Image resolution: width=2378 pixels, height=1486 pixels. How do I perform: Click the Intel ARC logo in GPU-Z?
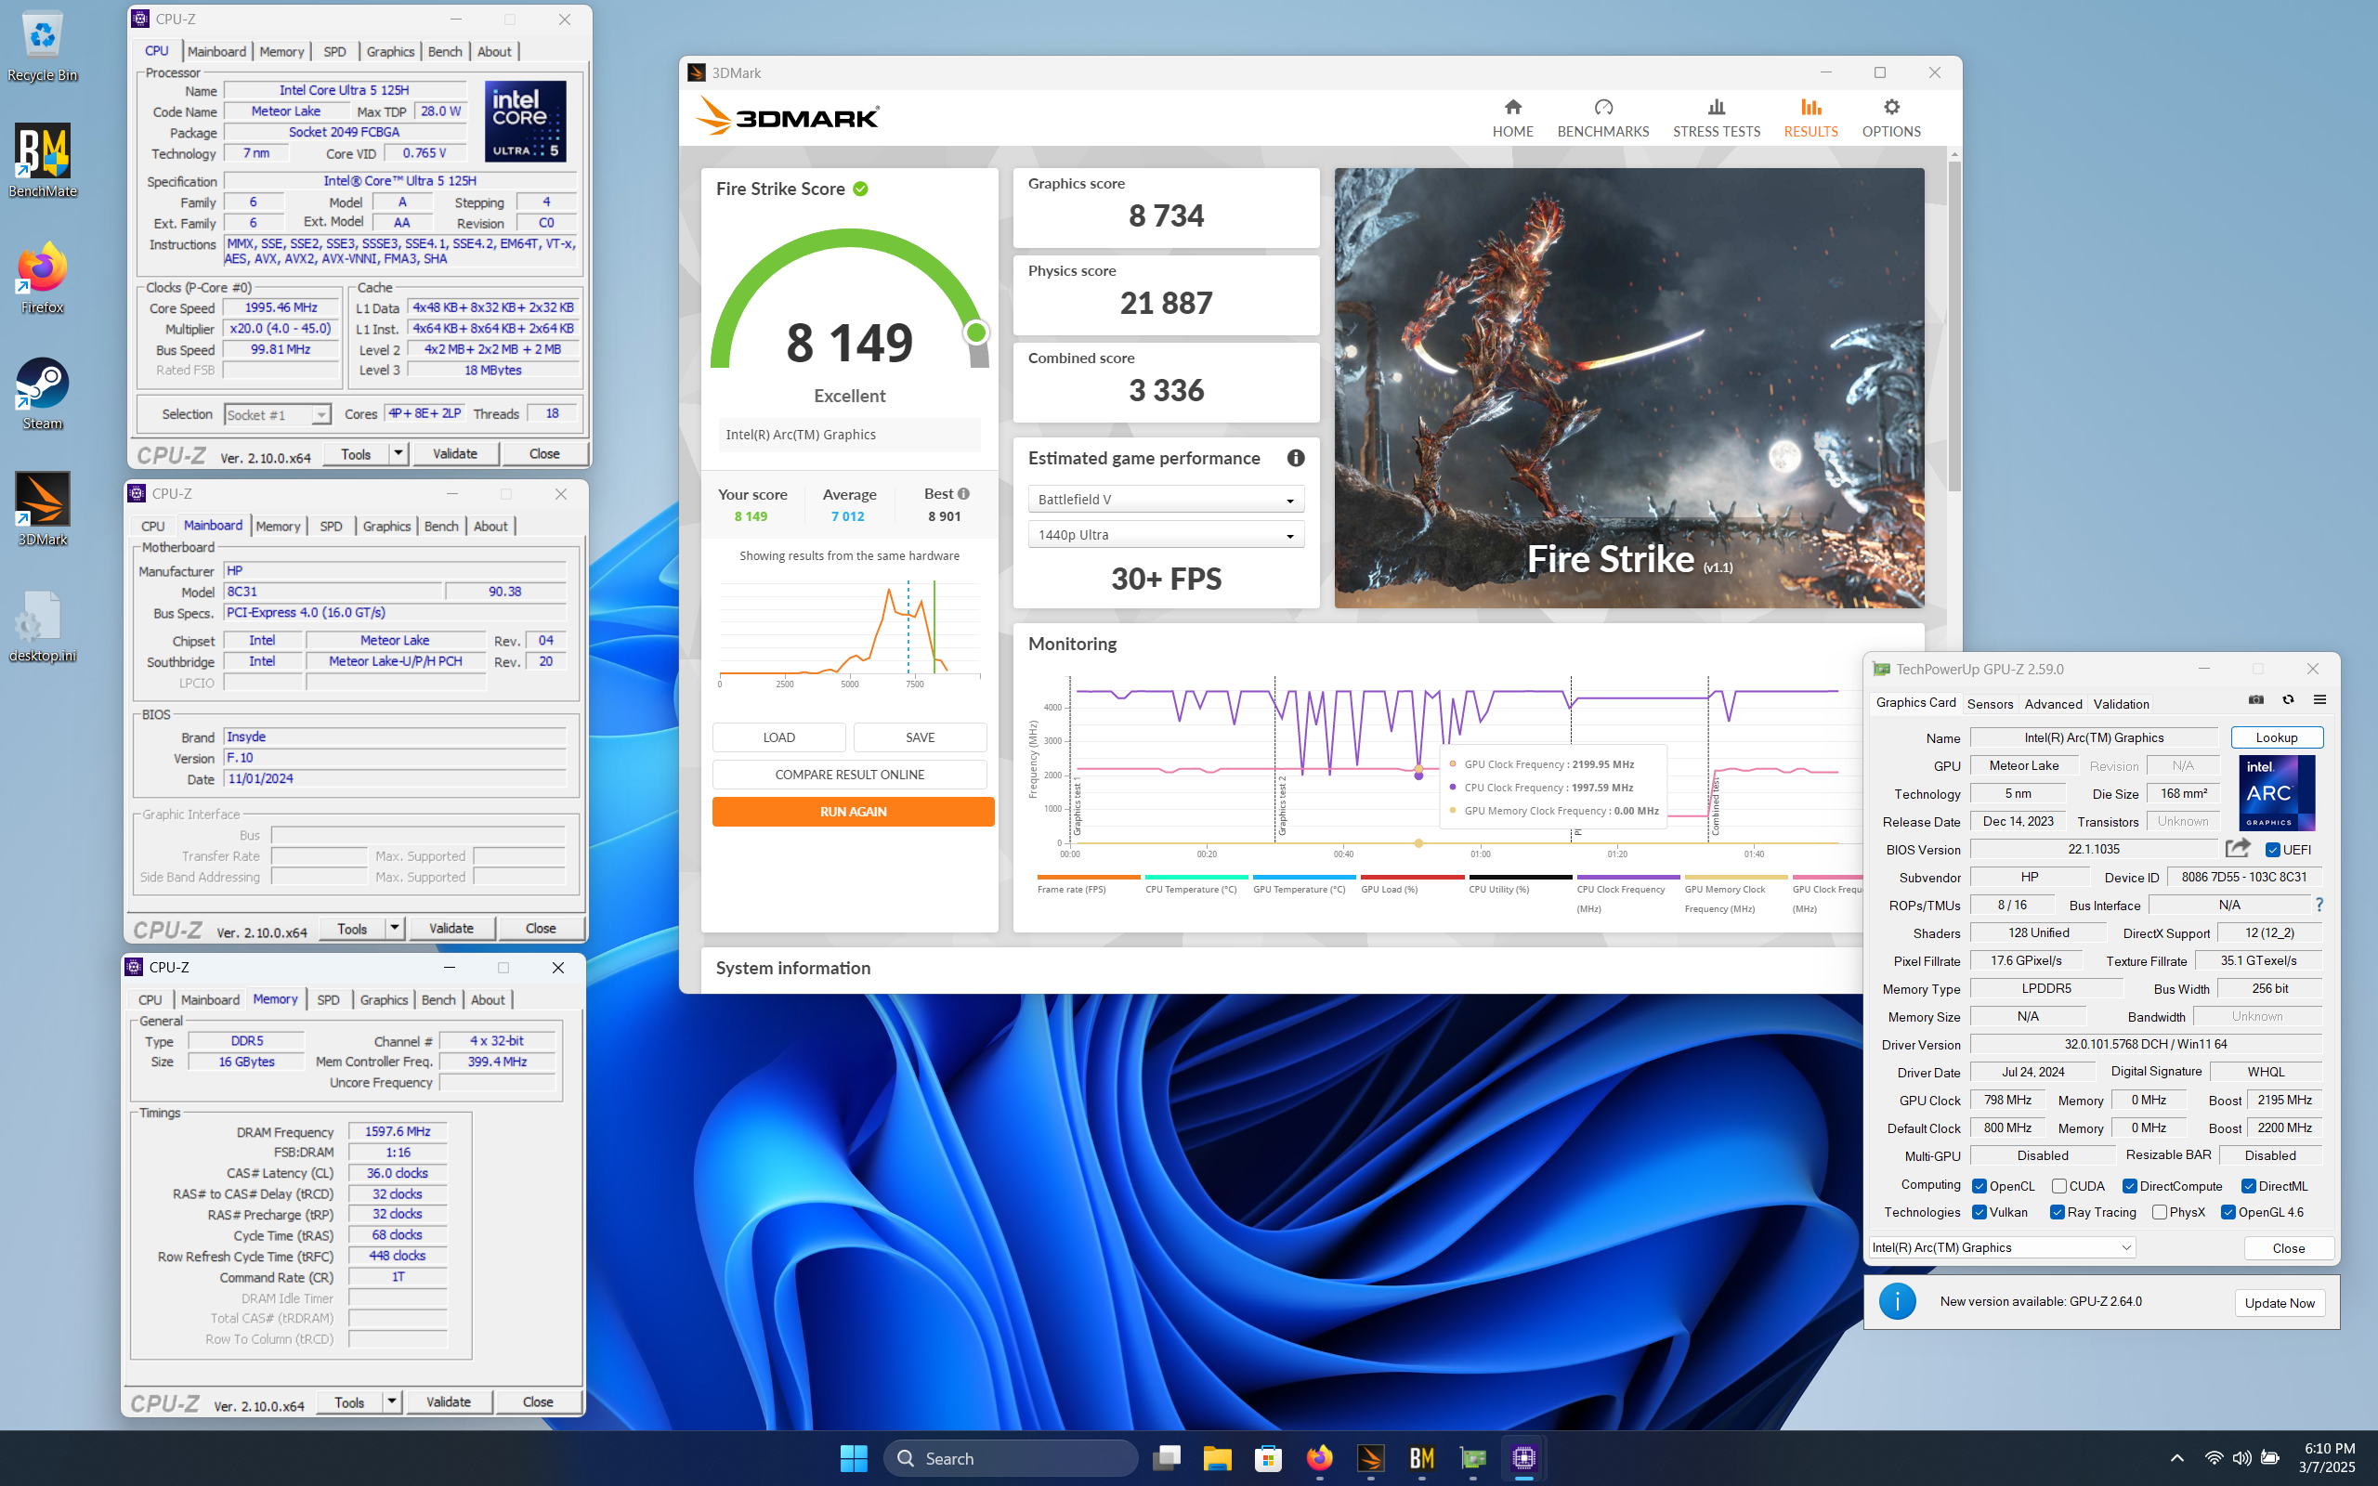point(2276,793)
